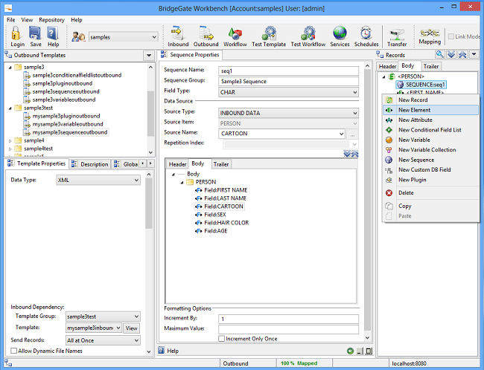Click the Increment By input field

coord(288,319)
